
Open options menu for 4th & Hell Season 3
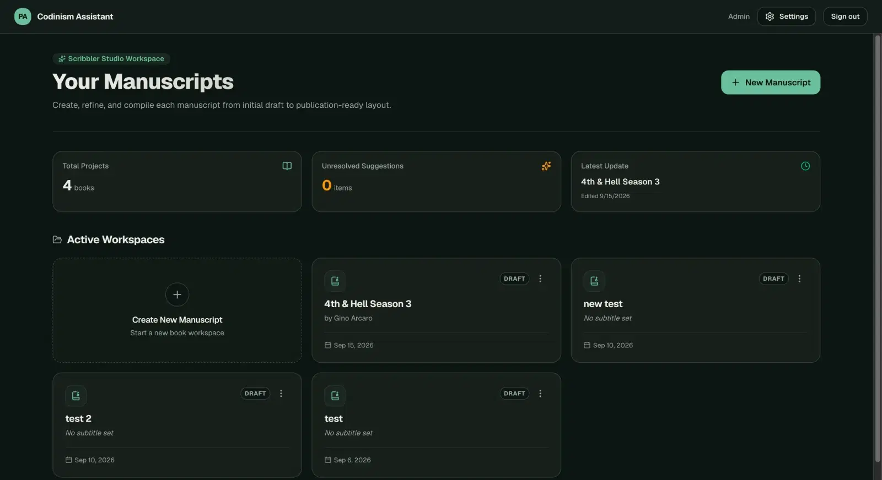point(540,279)
